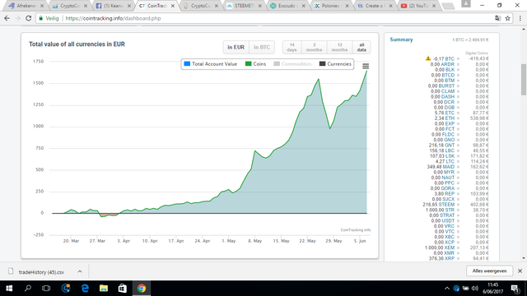Reload the CoinTracking page
Screen dimensions: 527x296
point(29,18)
